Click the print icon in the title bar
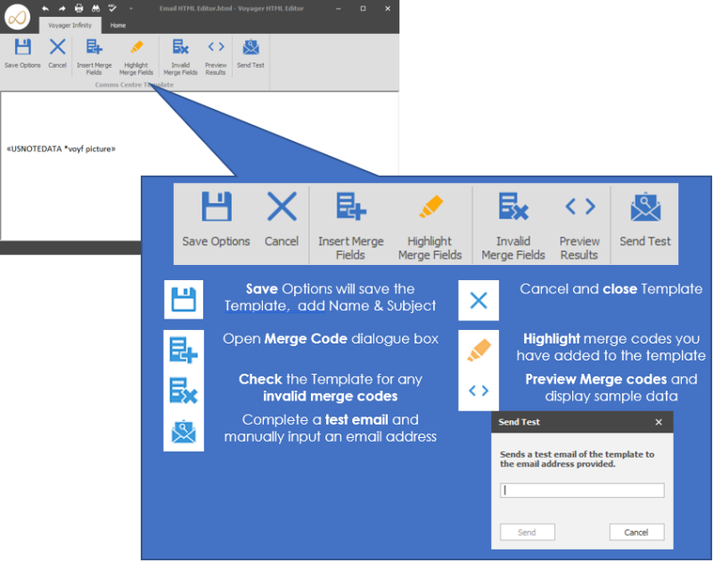Image resolution: width=713 pixels, height=562 pixels. (x=78, y=8)
